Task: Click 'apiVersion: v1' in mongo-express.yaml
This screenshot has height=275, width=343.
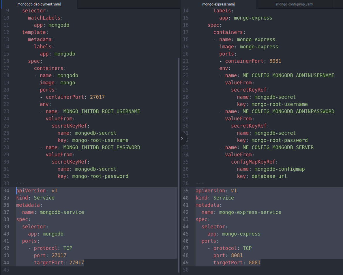Action: click(216, 191)
